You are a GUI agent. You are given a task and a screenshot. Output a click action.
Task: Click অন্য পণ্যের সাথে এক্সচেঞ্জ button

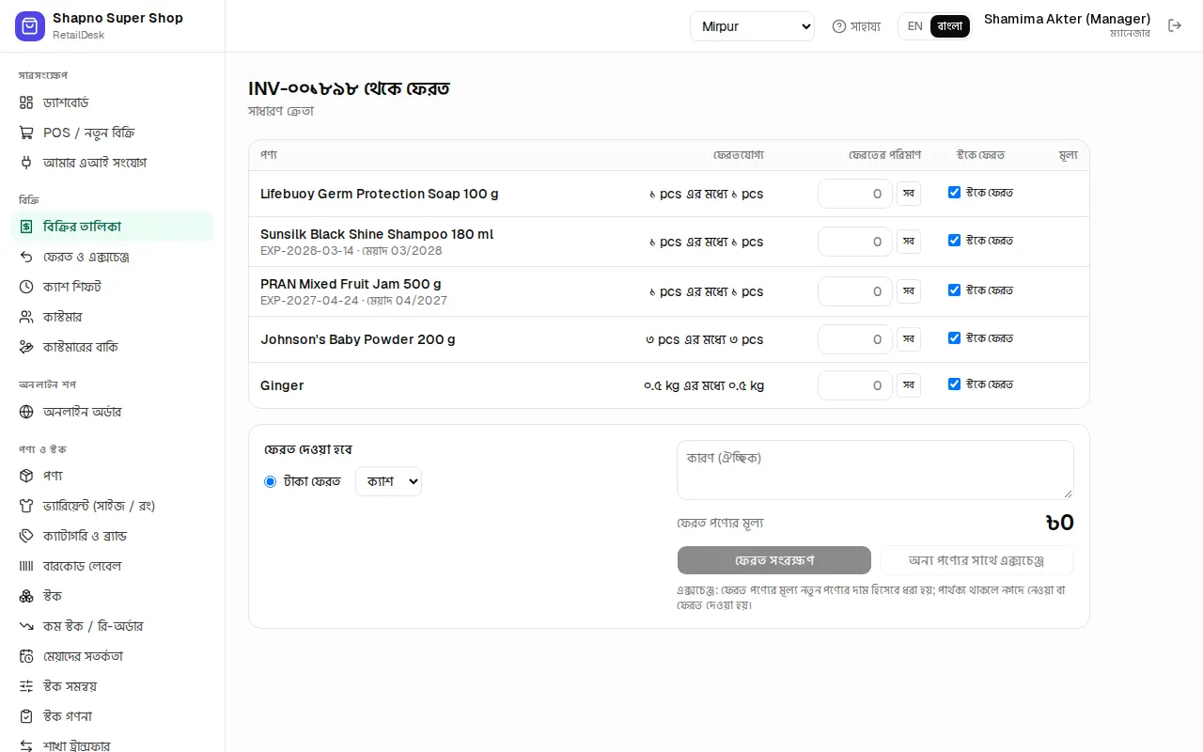pyautogui.click(x=976, y=560)
